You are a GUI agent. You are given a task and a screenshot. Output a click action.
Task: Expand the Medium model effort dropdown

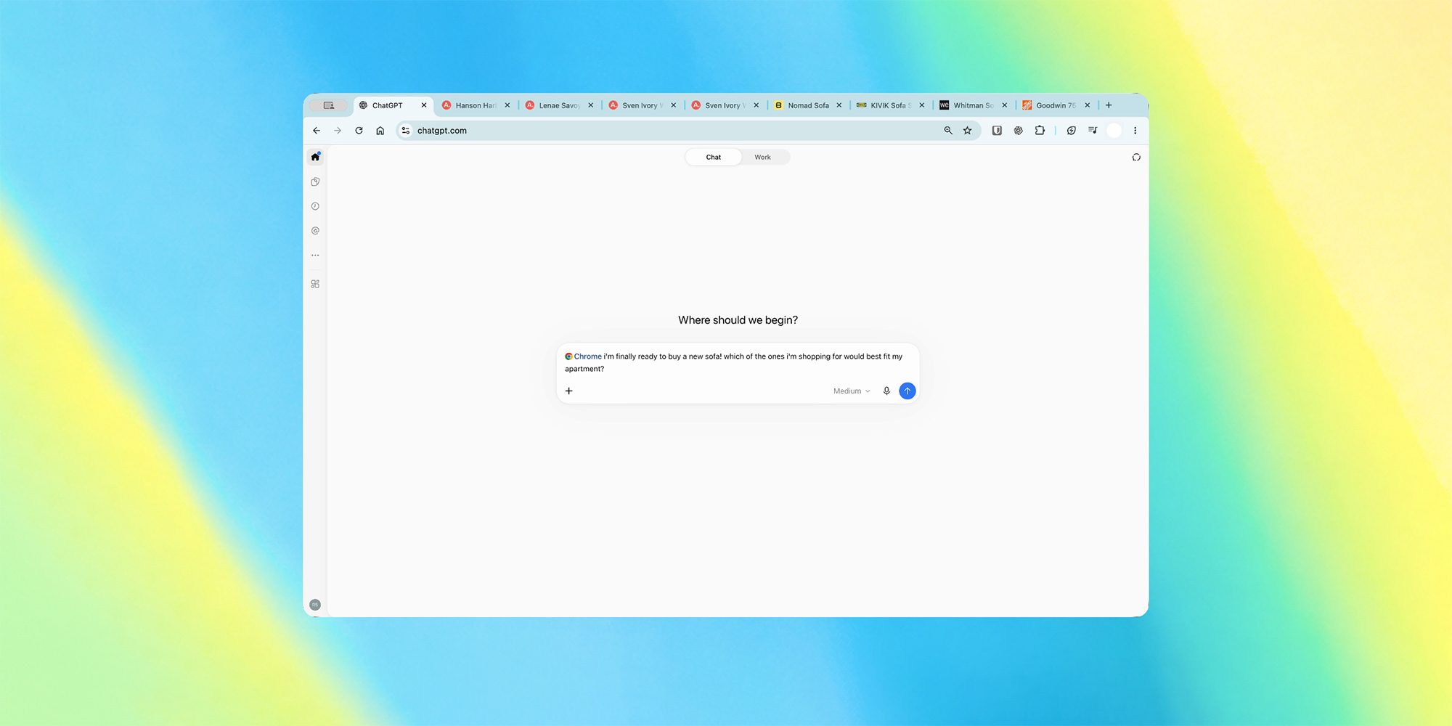pos(852,391)
